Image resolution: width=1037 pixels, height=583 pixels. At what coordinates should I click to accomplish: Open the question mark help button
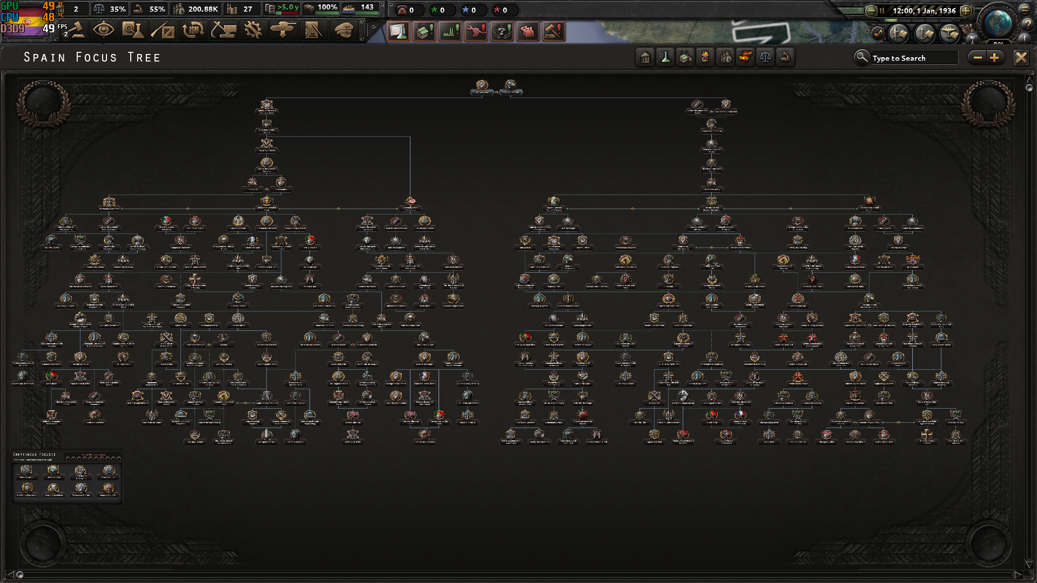pos(1028,24)
